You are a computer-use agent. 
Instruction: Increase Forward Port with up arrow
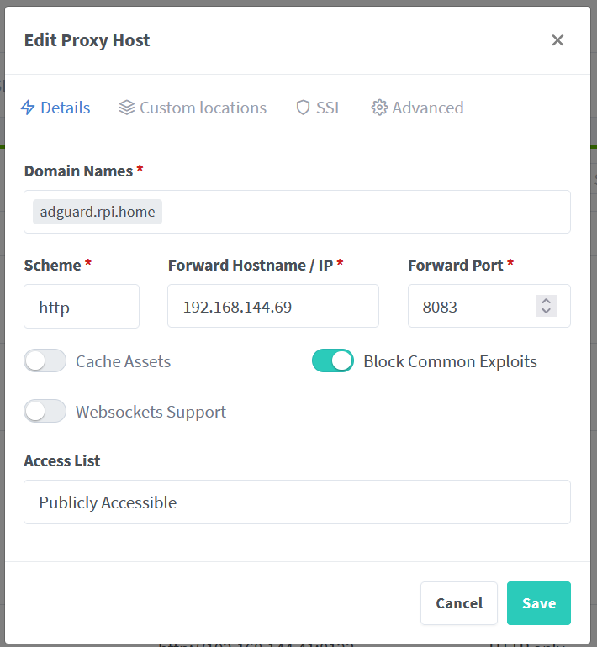pyautogui.click(x=547, y=301)
